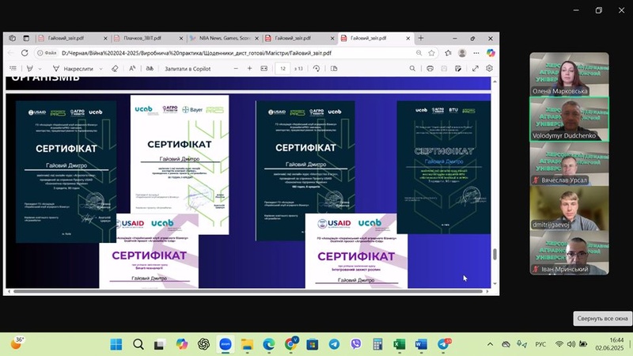The height and width of the screenshot is (356, 633).
Task: Expand the Накреслити pen options arrow
Action: 101,69
